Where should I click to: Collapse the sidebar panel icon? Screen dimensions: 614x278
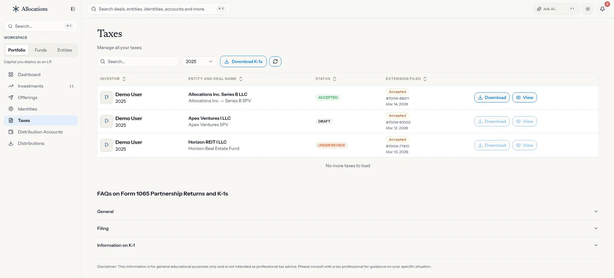point(73,9)
